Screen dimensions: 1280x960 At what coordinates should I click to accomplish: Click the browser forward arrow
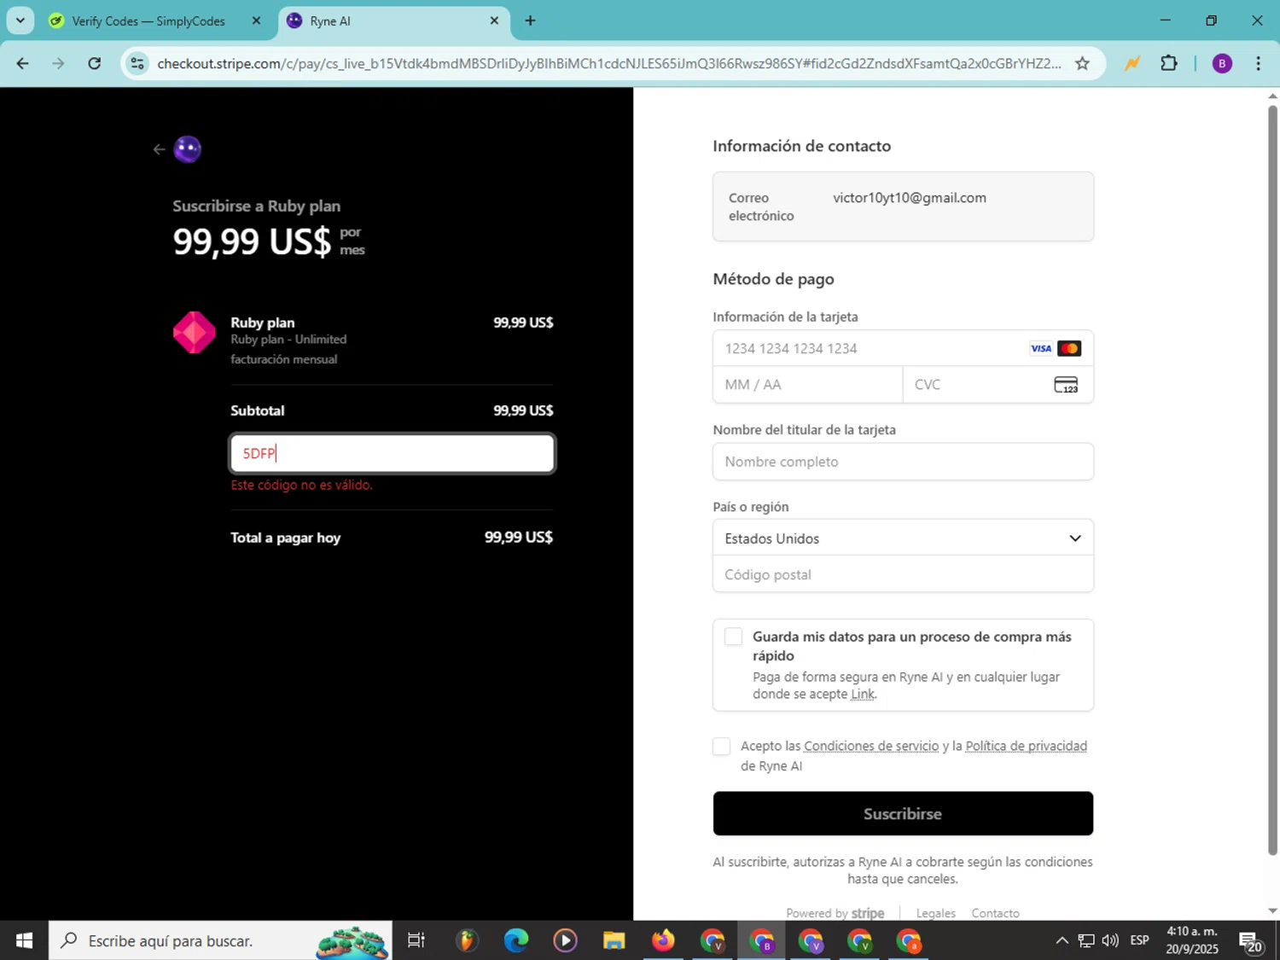click(58, 63)
